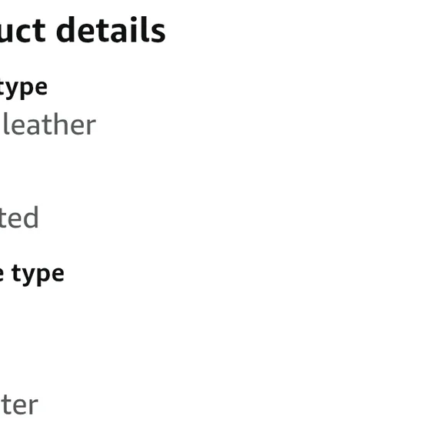446x446 pixels.
Task: Click the gray value text ending in "ted"
Action: tap(19, 218)
